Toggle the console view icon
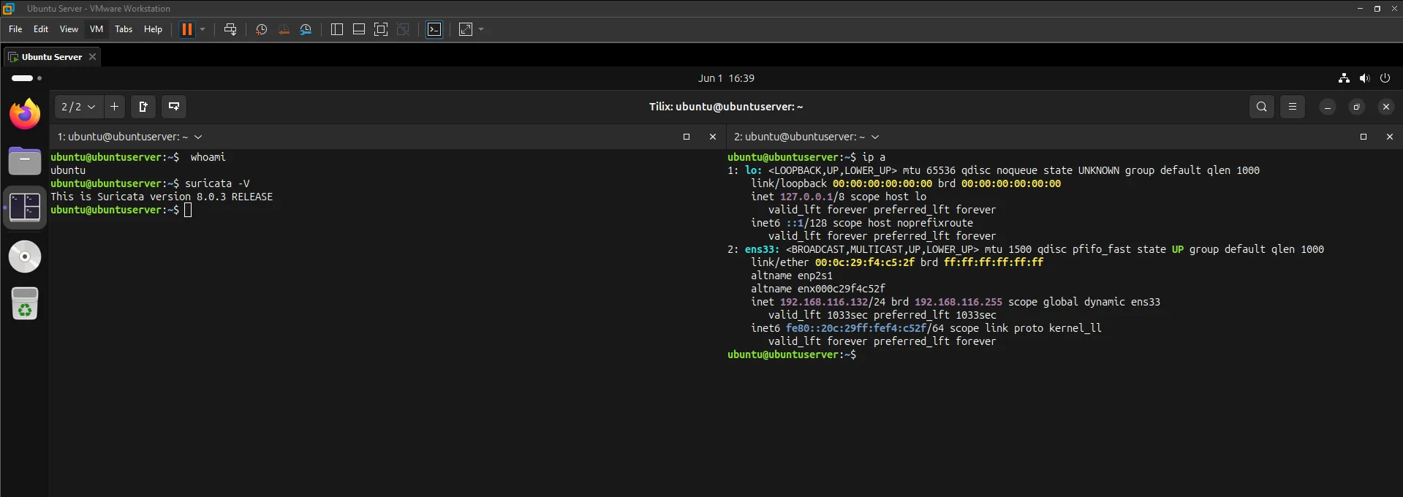 [x=434, y=29]
